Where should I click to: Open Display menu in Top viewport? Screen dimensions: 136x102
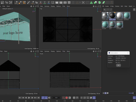[53, 6]
